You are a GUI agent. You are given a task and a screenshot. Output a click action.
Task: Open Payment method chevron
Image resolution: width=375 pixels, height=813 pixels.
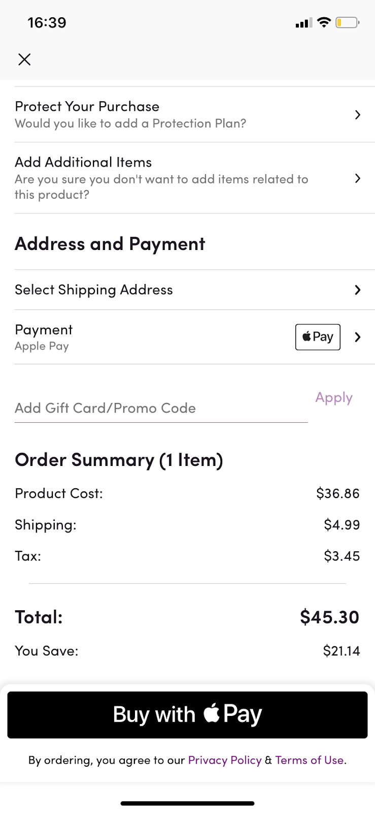coord(358,337)
